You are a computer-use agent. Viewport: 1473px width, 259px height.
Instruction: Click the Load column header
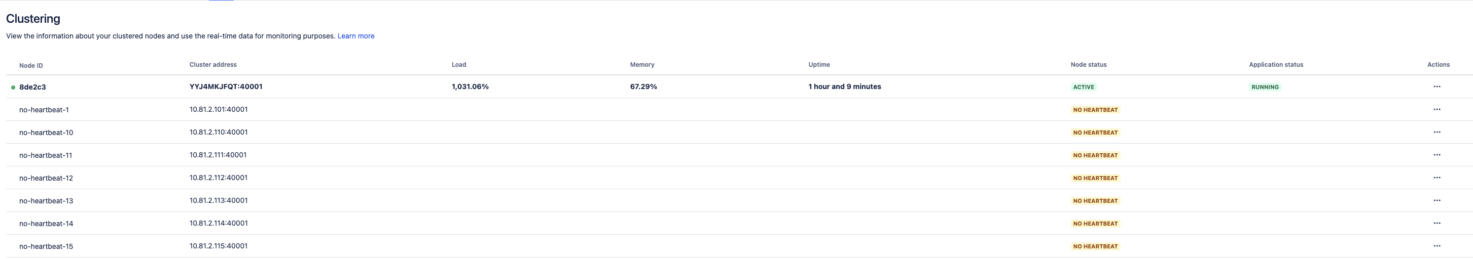(458, 65)
